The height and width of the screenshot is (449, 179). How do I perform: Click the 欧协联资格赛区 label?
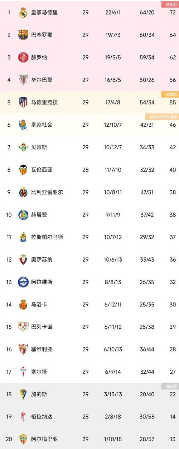161,117
